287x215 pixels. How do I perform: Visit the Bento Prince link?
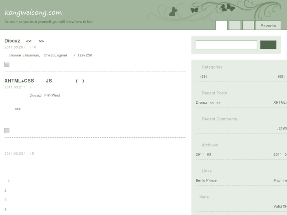pyautogui.click(x=206, y=180)
